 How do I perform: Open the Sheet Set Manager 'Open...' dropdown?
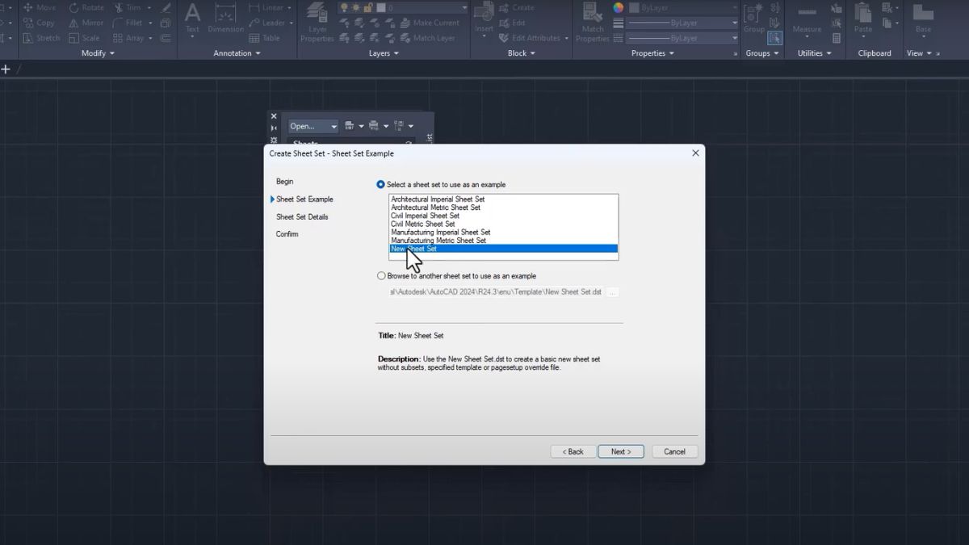coord(313,126)
